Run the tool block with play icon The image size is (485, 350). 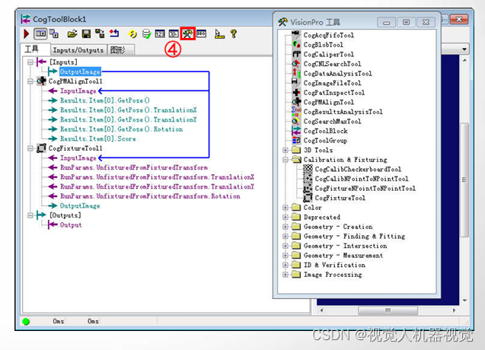pyautogui.click(x=27, y=33)
